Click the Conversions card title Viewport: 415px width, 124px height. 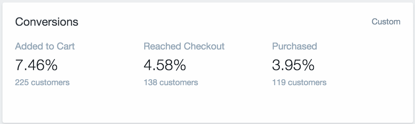[47, 22]
